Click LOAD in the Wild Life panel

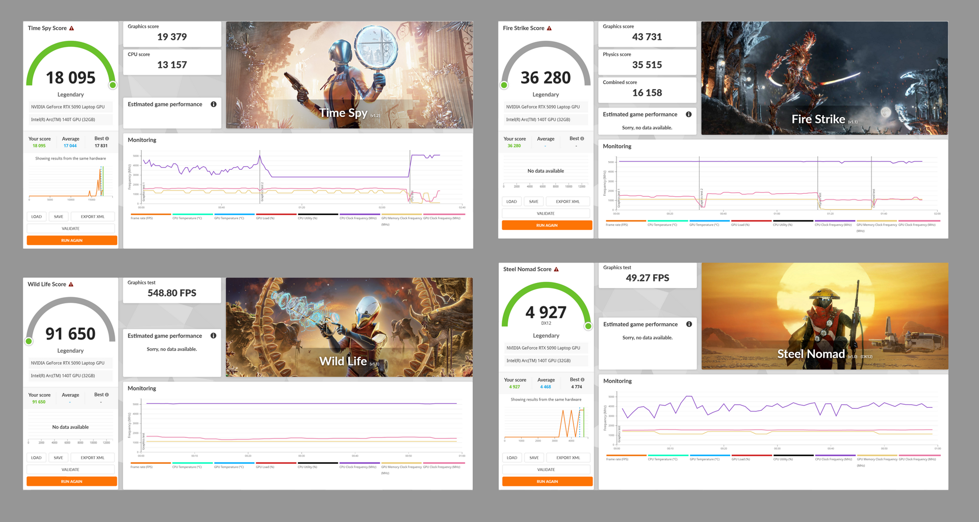pyautogui.click(x=37, y=458)
